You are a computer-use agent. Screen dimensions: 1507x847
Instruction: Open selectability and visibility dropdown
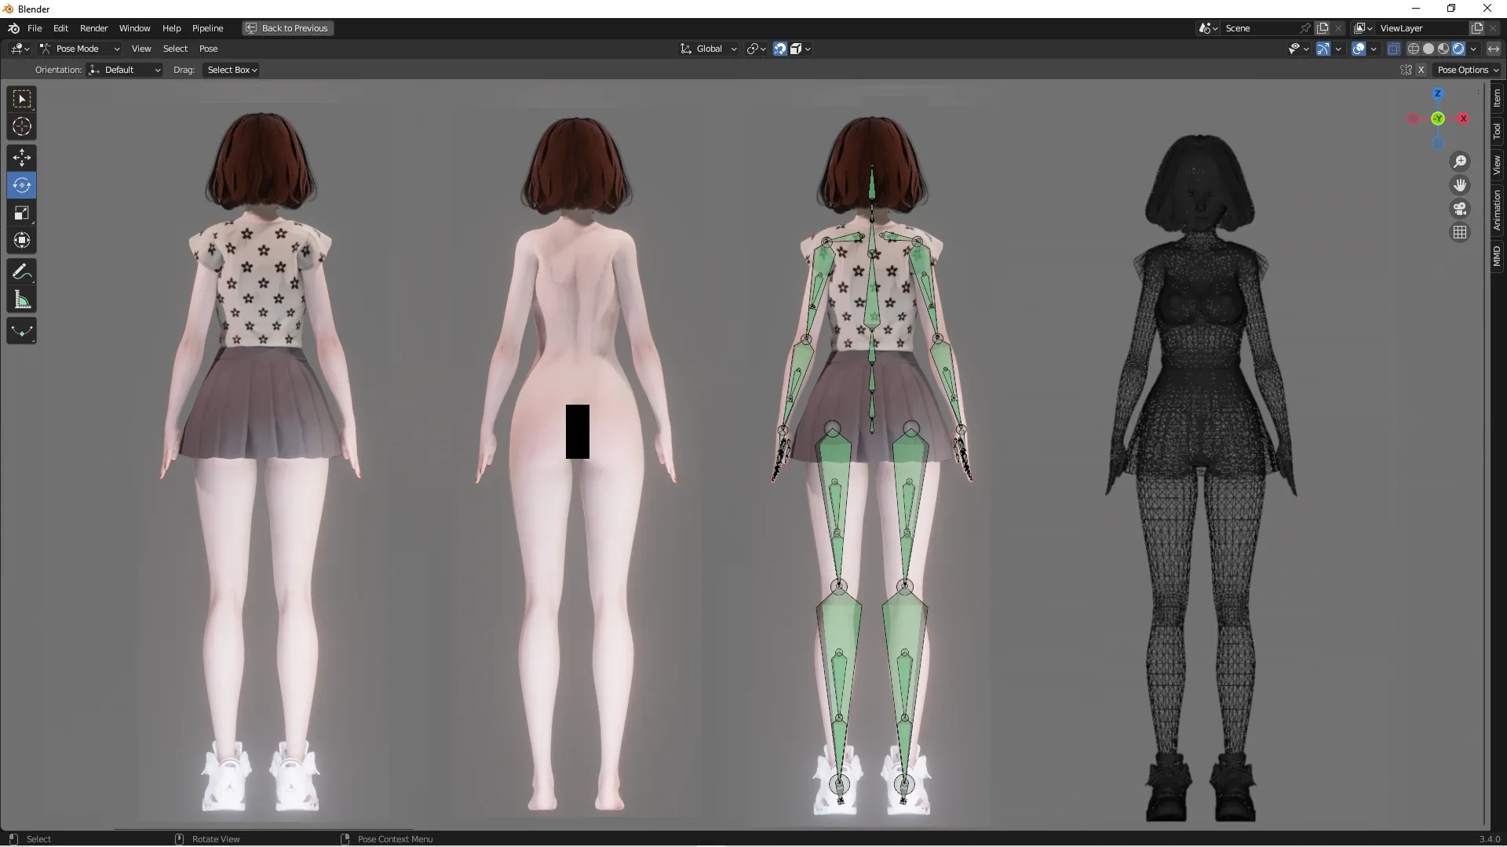1299,49
